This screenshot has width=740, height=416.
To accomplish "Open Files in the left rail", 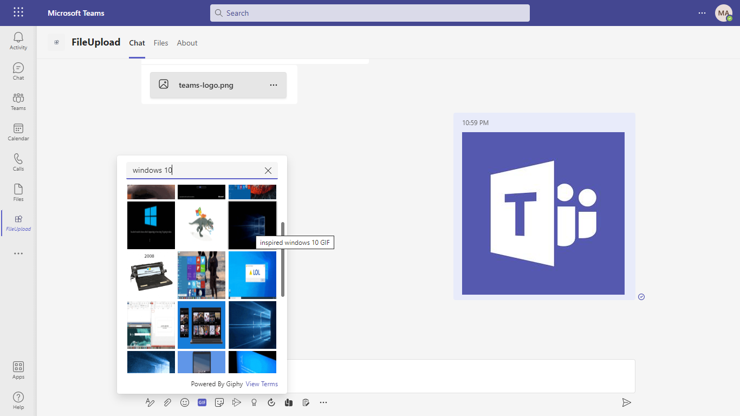I will (18, 192).
